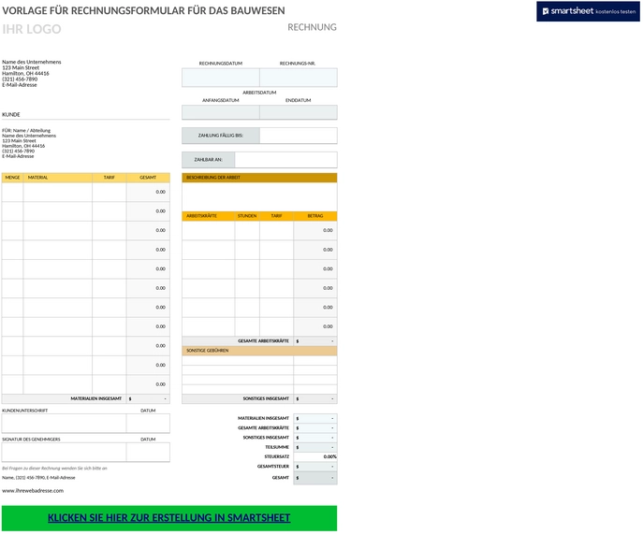
Task: Select the Steuersatz 0.00% cell
Action: [315, 456]
